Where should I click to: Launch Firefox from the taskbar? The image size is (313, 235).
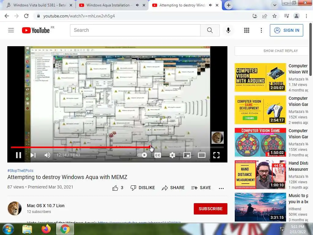tap(46, 229)
